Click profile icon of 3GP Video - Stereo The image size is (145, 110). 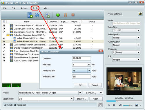point(14,41)
